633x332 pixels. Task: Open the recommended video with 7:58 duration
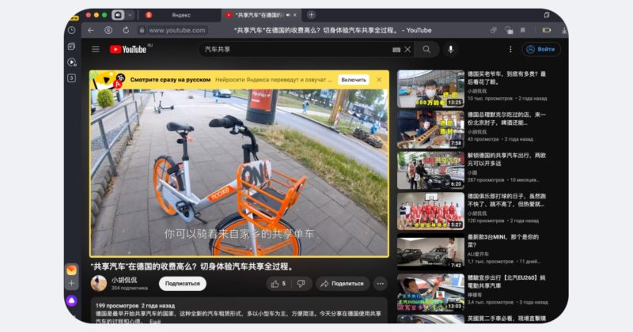point(430,130)
